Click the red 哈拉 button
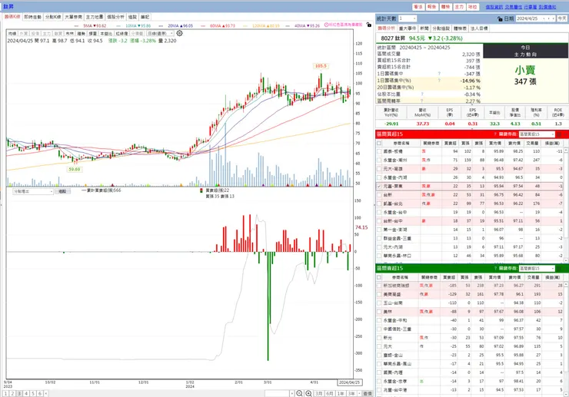The image size is (569, 397). tap(473, 7)
